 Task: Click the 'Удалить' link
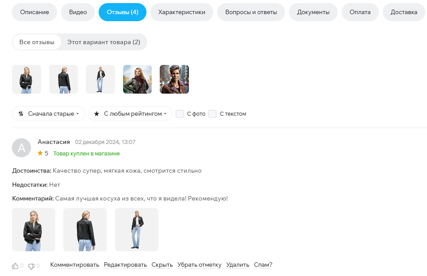[238, 265]
